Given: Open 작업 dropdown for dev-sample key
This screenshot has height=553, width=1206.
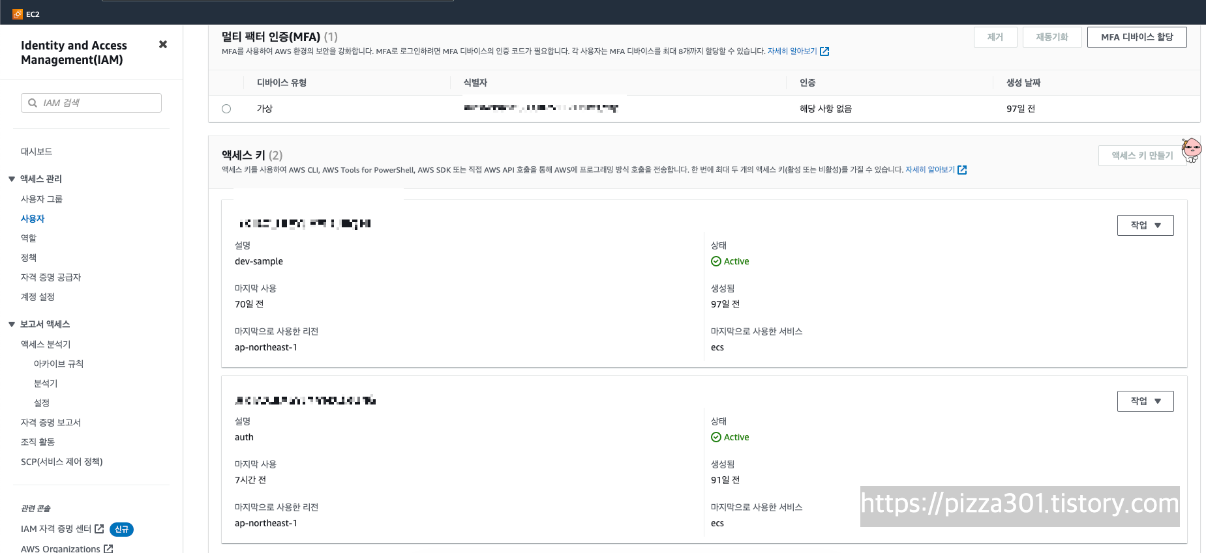Looking at the screenshot, I should (1145, 225).
